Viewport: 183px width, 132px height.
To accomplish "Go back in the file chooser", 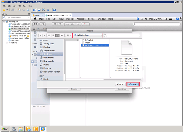I will point(41,35).
